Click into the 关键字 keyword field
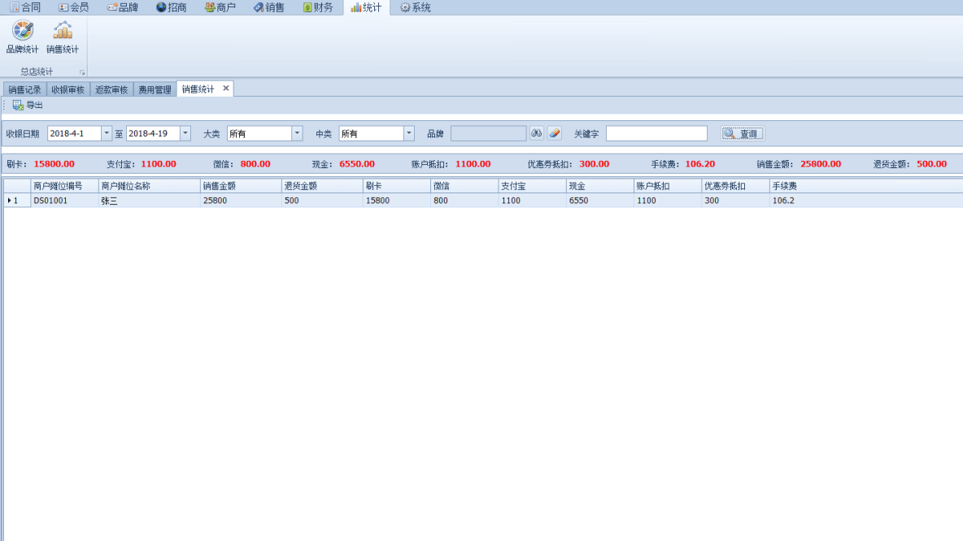963x541 pixels. click(656, 134)
